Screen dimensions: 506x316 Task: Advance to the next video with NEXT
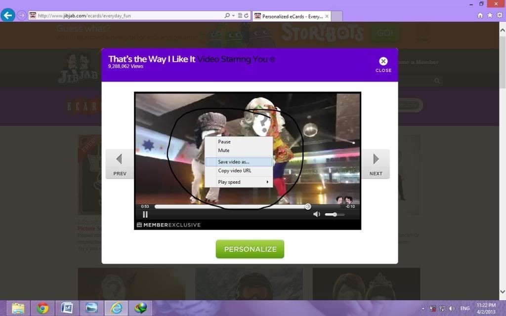pyautogui.click(x=376, y=164)
